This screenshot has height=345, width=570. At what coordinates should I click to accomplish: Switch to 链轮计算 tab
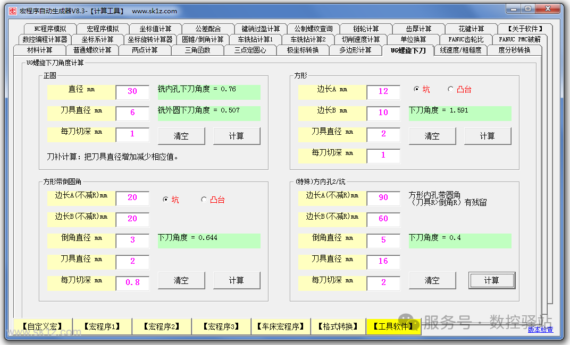tap(366, 29)
